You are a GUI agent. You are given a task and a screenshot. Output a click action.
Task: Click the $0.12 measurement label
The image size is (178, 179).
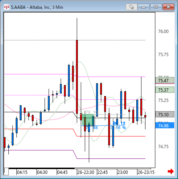(x=119, y=123)
